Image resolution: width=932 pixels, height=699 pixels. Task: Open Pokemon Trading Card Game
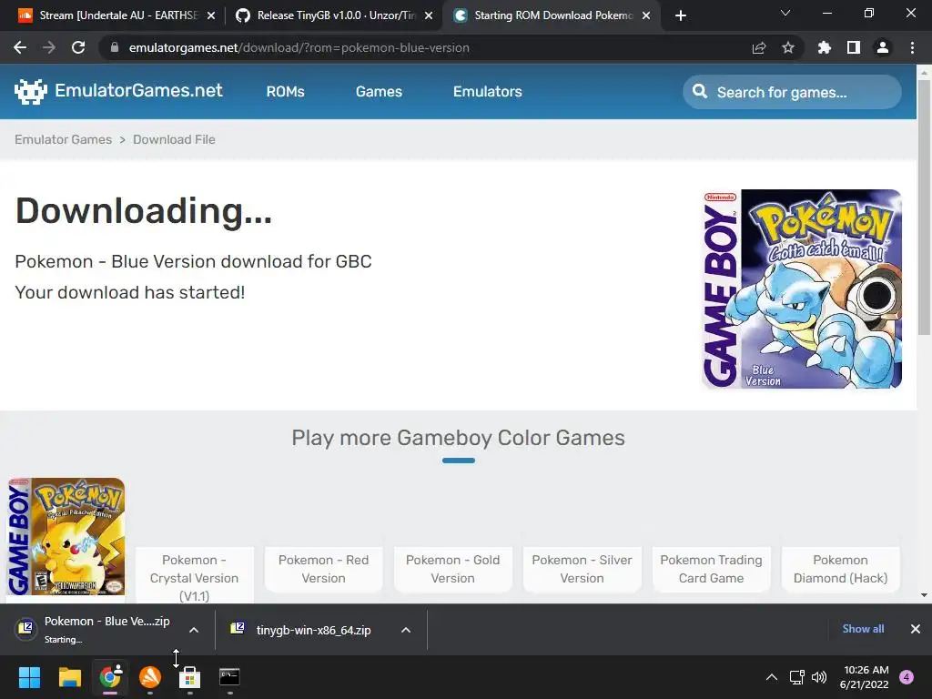click(x=711, y=569)
